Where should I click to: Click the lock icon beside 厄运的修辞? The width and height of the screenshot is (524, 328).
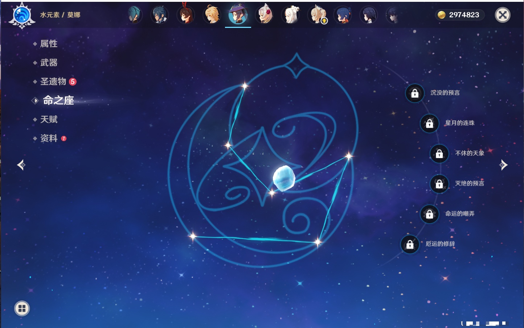click(410, 244)
